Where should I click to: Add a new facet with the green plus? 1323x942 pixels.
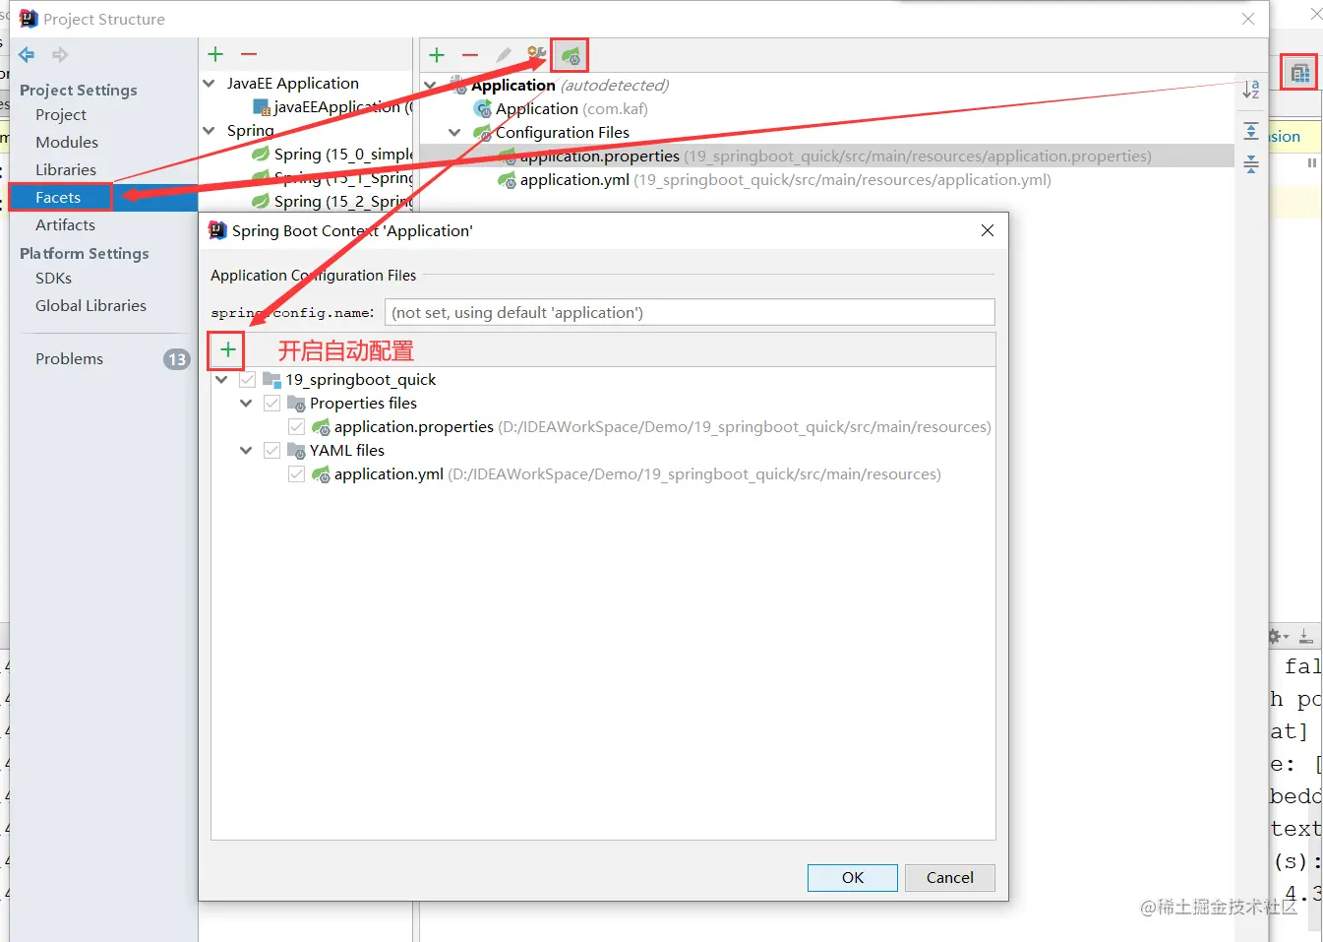(x=216, y=55)
